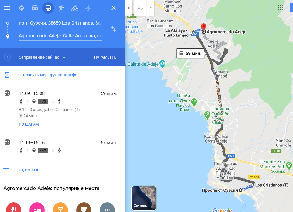Collapse the side panel arrow

[x=128, y=8]
